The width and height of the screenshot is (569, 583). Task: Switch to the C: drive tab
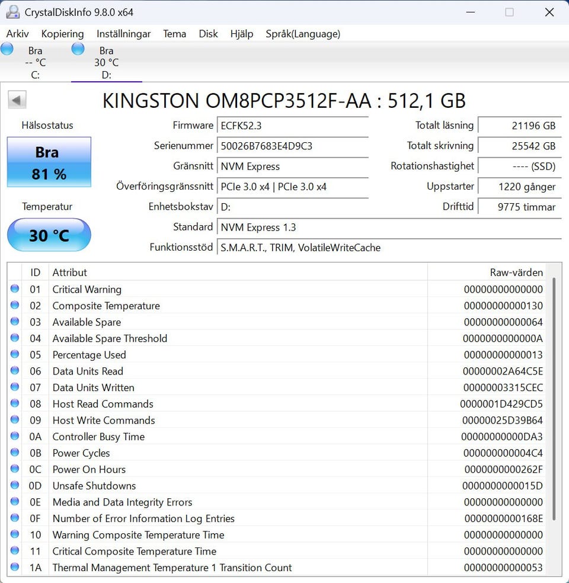tap(36, 62)
